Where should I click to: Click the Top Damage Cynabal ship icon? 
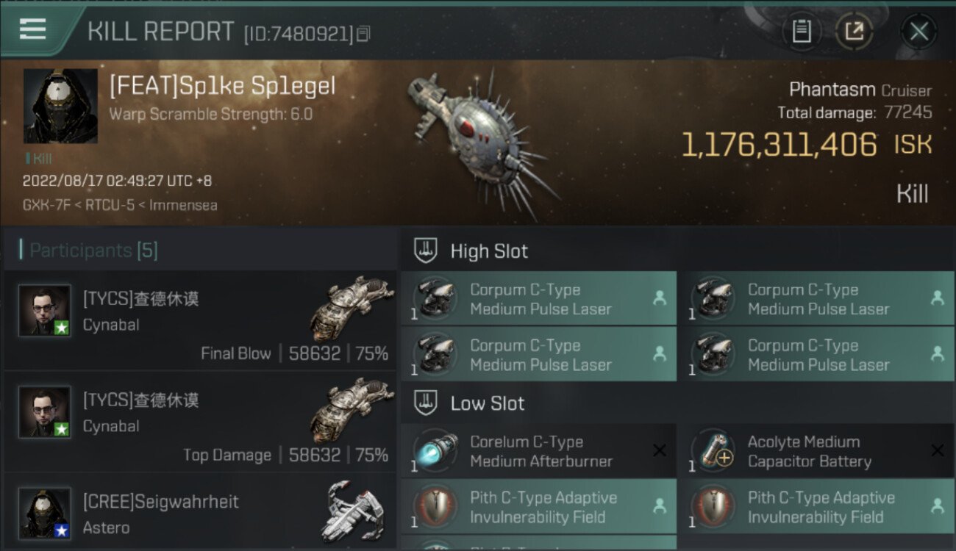pos(350,410)
